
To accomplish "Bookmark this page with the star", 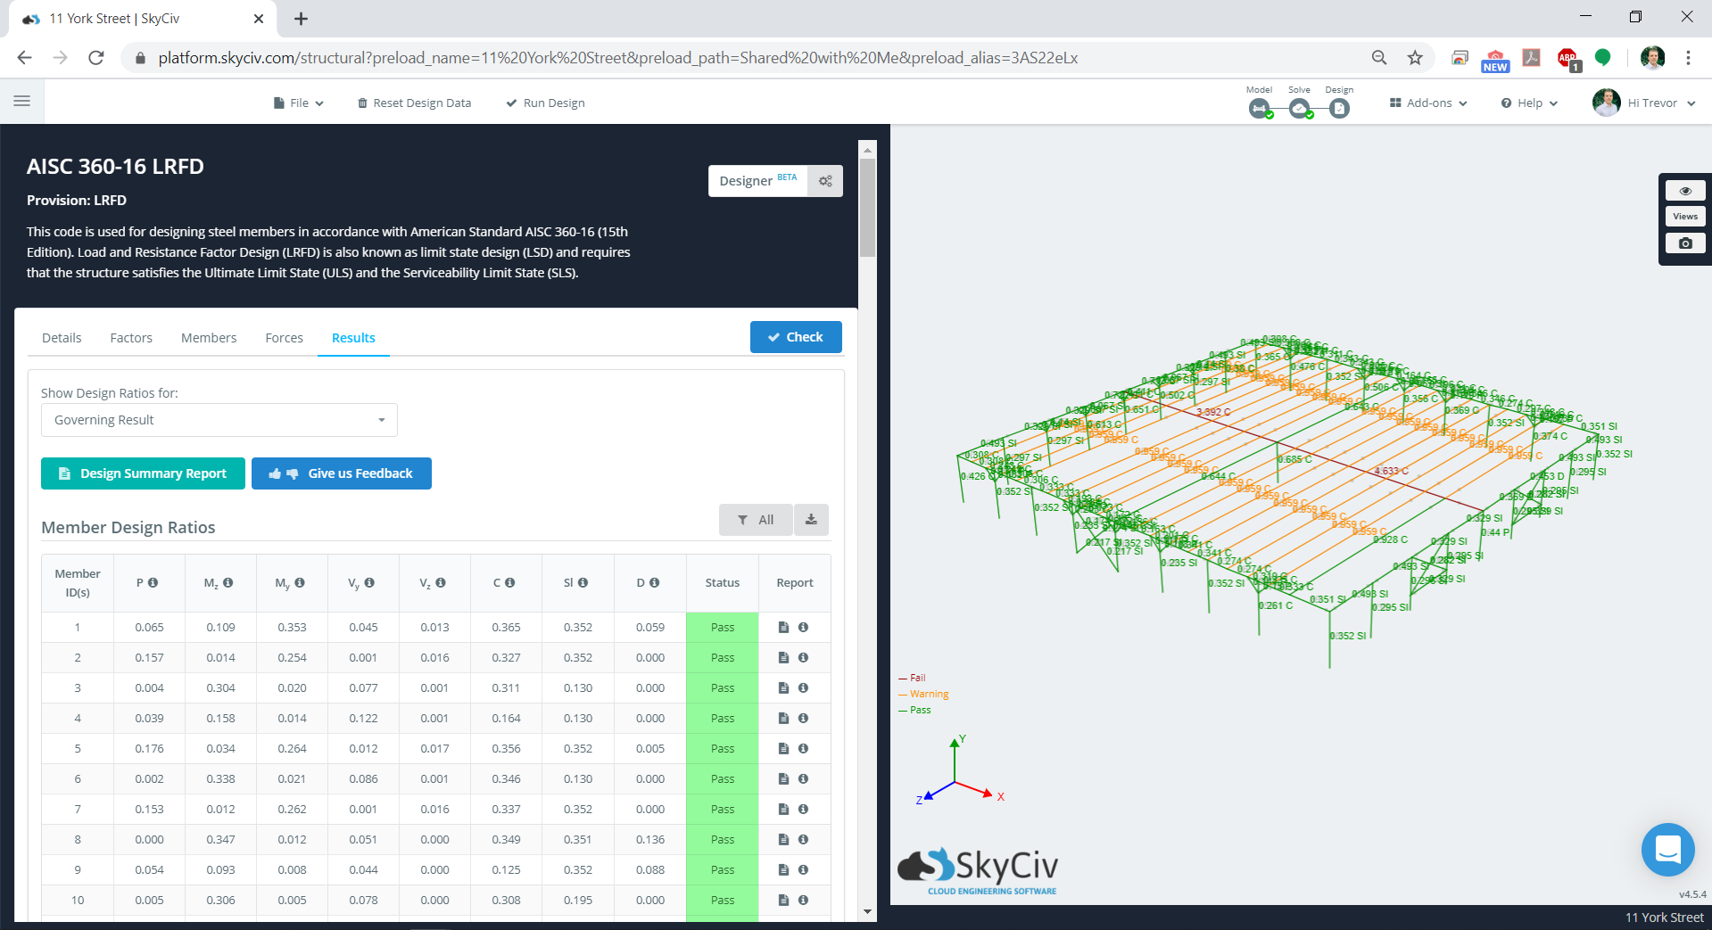I will (1415, 58).
